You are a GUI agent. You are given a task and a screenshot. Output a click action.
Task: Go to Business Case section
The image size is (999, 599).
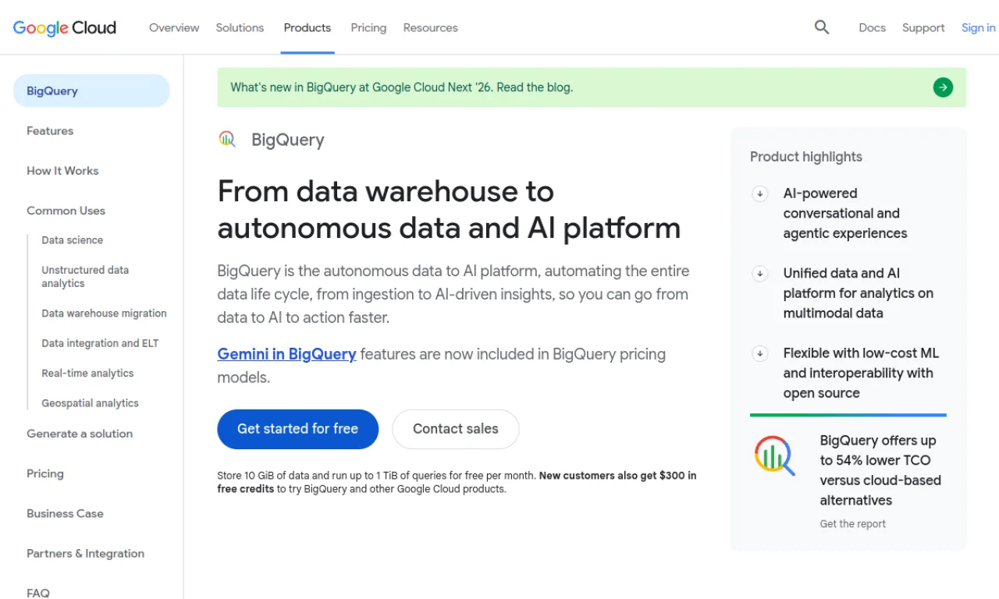coord(65,513)
